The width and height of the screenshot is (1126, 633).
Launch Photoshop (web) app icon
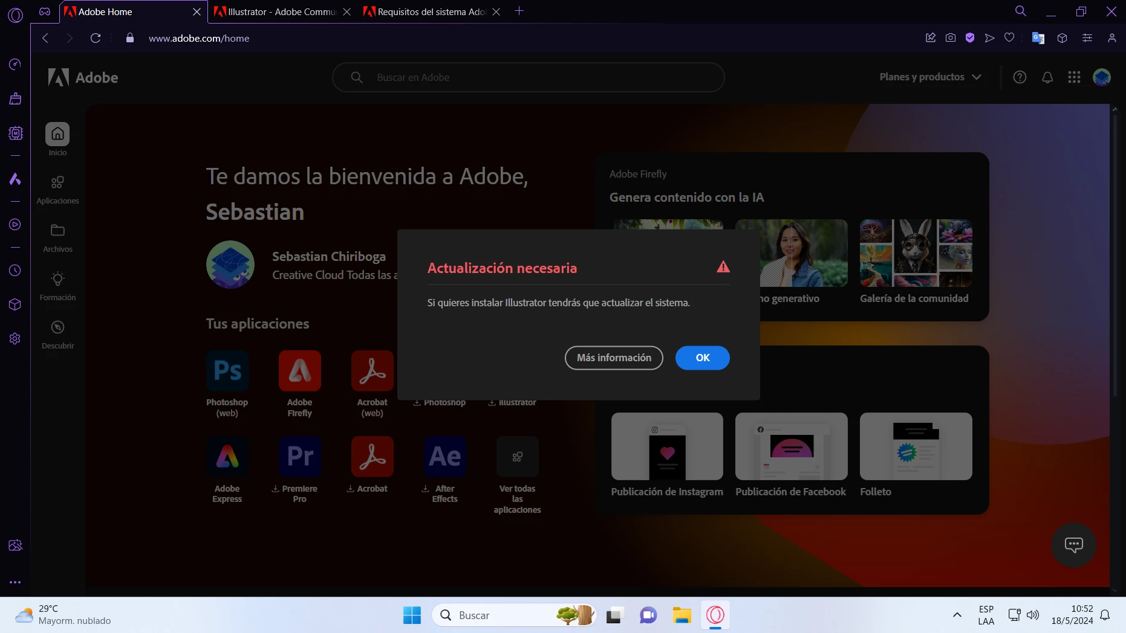227,371
